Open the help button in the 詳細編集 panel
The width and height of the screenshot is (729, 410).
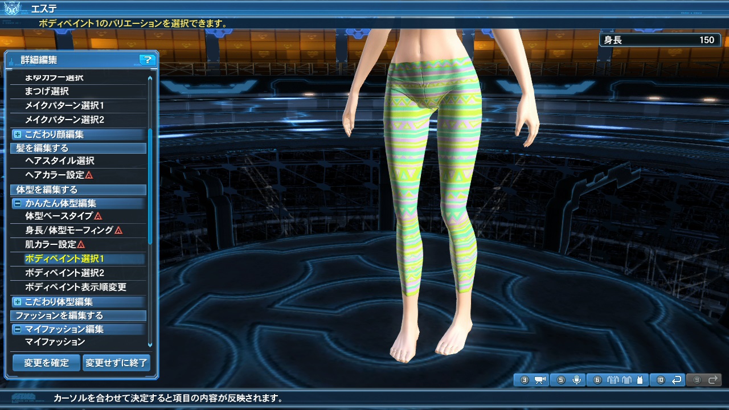(x=147, y=59)
